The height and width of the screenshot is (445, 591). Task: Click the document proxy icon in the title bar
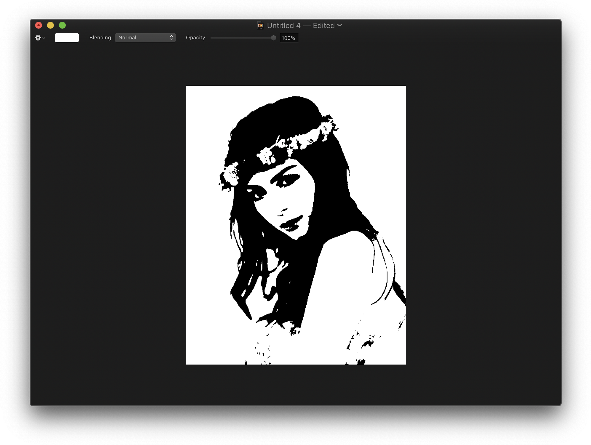260,25
